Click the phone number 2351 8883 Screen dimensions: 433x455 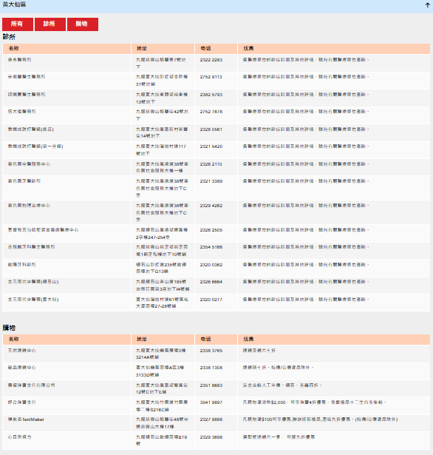pyautogui.click(x=211, y=385)
